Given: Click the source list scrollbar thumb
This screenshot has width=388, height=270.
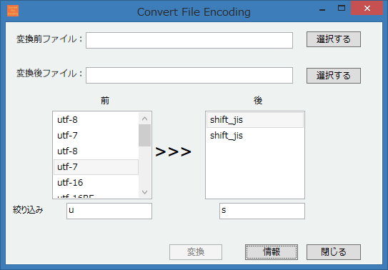Looking at the screenshot, I should (x=145, y=136).
